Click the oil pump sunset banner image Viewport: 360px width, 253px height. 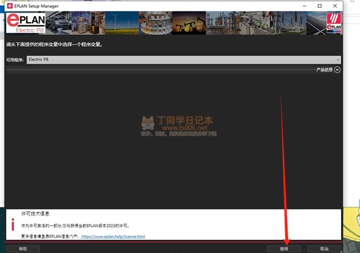pyautogui.click(x=189, y=23)
